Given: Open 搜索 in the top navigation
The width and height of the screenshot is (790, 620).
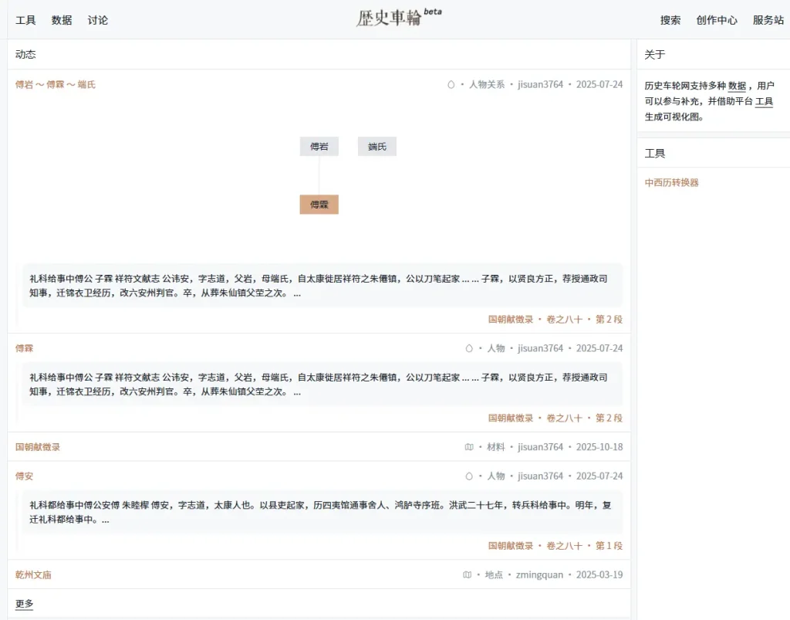Looking at the screenshot, I should (670, 20).
